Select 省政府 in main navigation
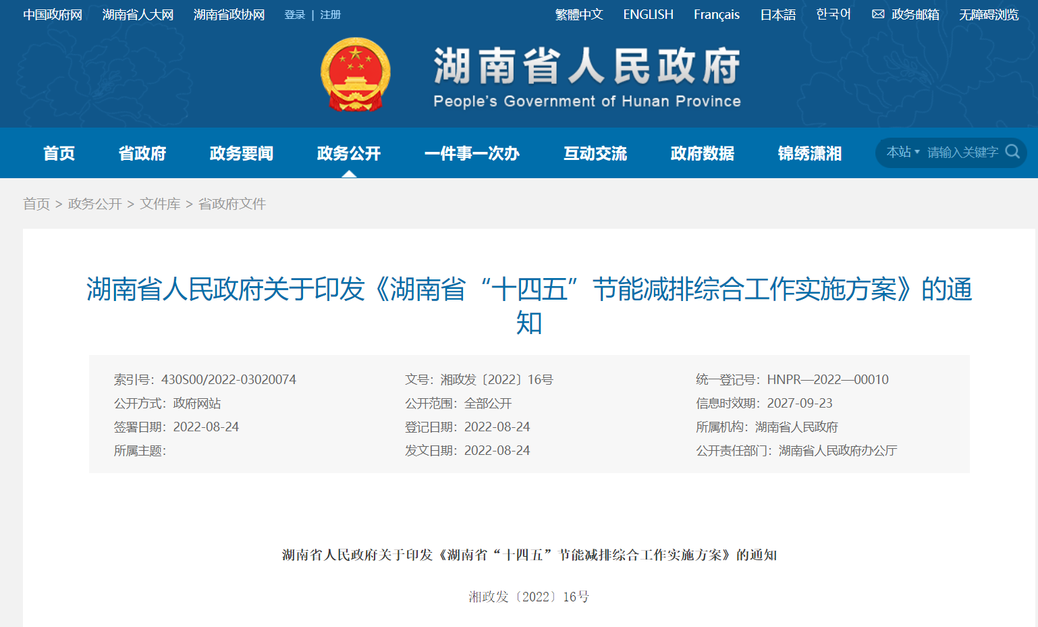The width and height of the screenshot is (1038, 627). (x=142, y=153)
